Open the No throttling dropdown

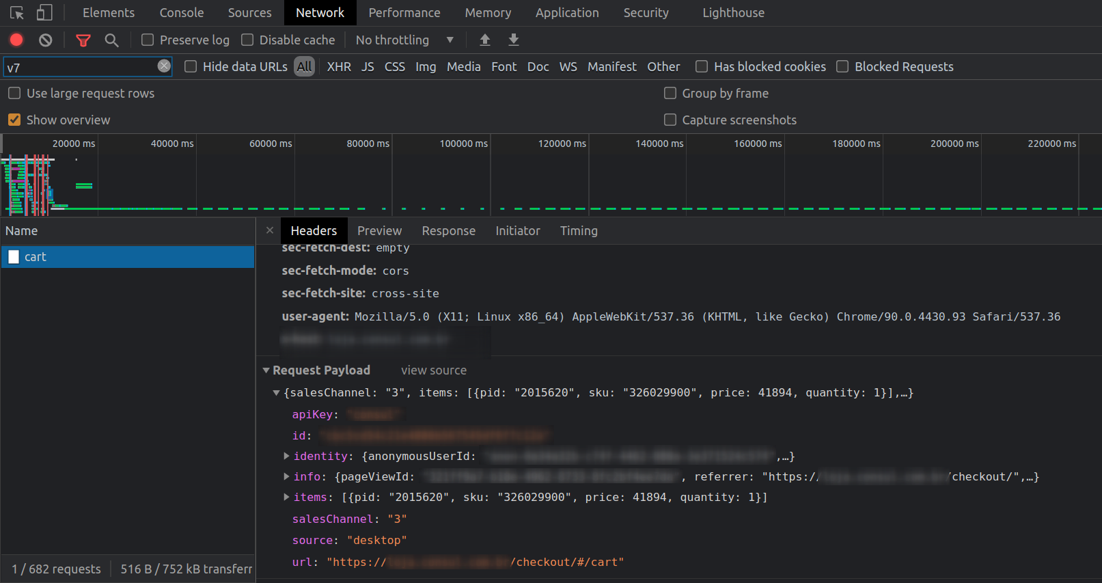pyautogui.click(x=404, y=40)
